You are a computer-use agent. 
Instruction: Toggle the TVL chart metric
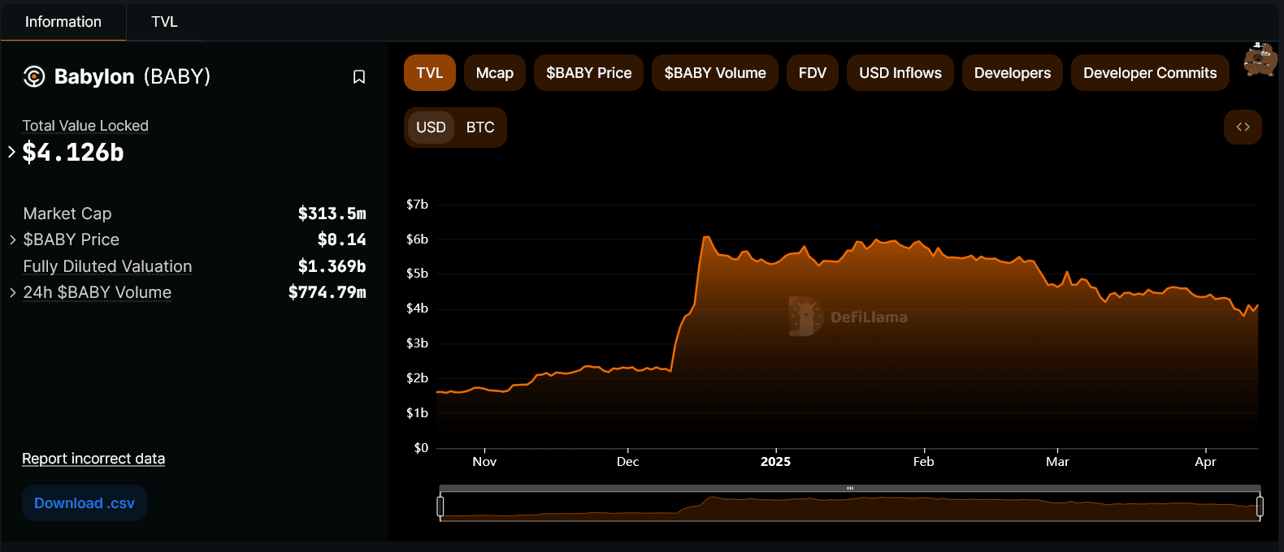click(x=430, y=73)
